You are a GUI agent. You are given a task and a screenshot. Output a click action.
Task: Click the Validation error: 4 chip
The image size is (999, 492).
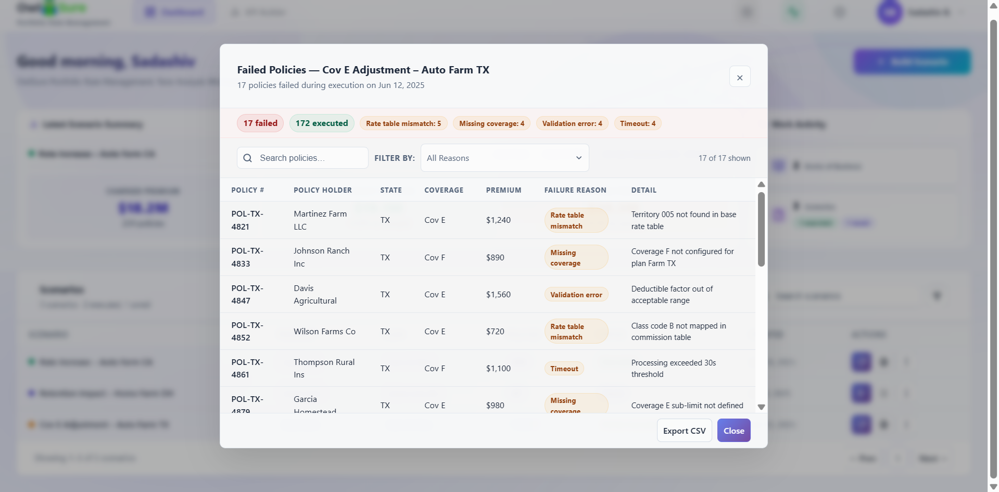coord(572,123)
